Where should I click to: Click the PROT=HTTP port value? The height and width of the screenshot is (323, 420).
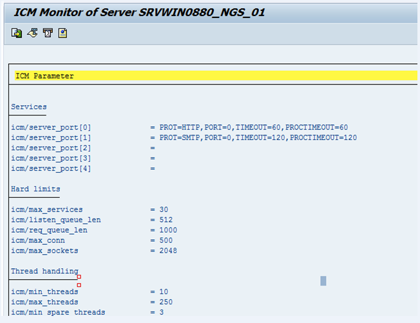click(x=254, y=128)
